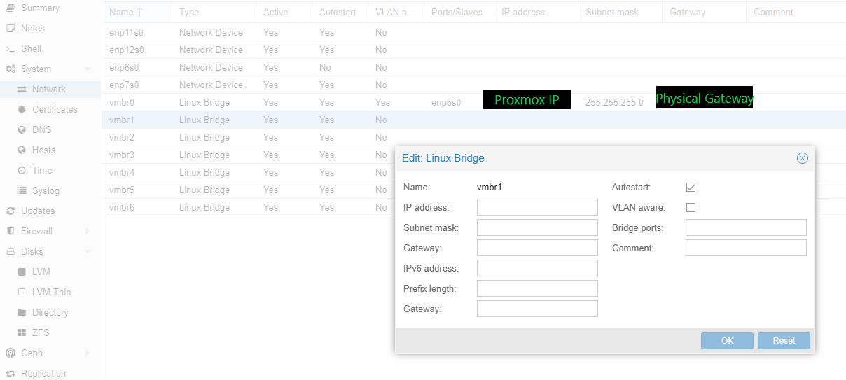Open the Replication arrows icon
The image size is (846, 380).
point(10,374)
